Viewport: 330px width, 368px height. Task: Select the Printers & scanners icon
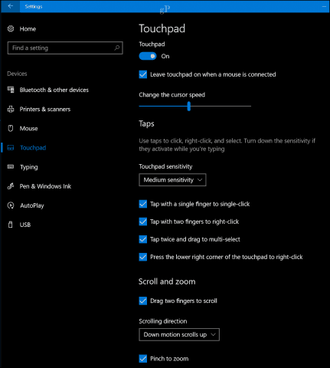click(x=11, y=109)
